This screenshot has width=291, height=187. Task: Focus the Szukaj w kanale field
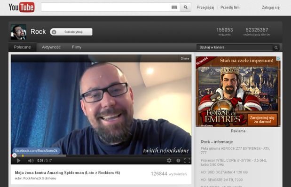235,47
